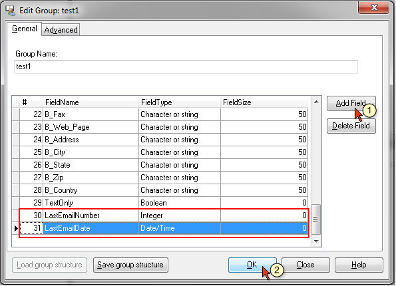Close the Edit Group dialog with X
Image resolution: width=396 pixels, height=286 pixels.
[374, 7]
